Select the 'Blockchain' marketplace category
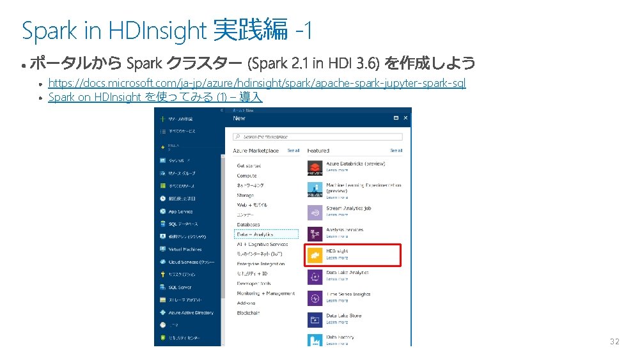626x352 pixels. (x=248, y=313)
